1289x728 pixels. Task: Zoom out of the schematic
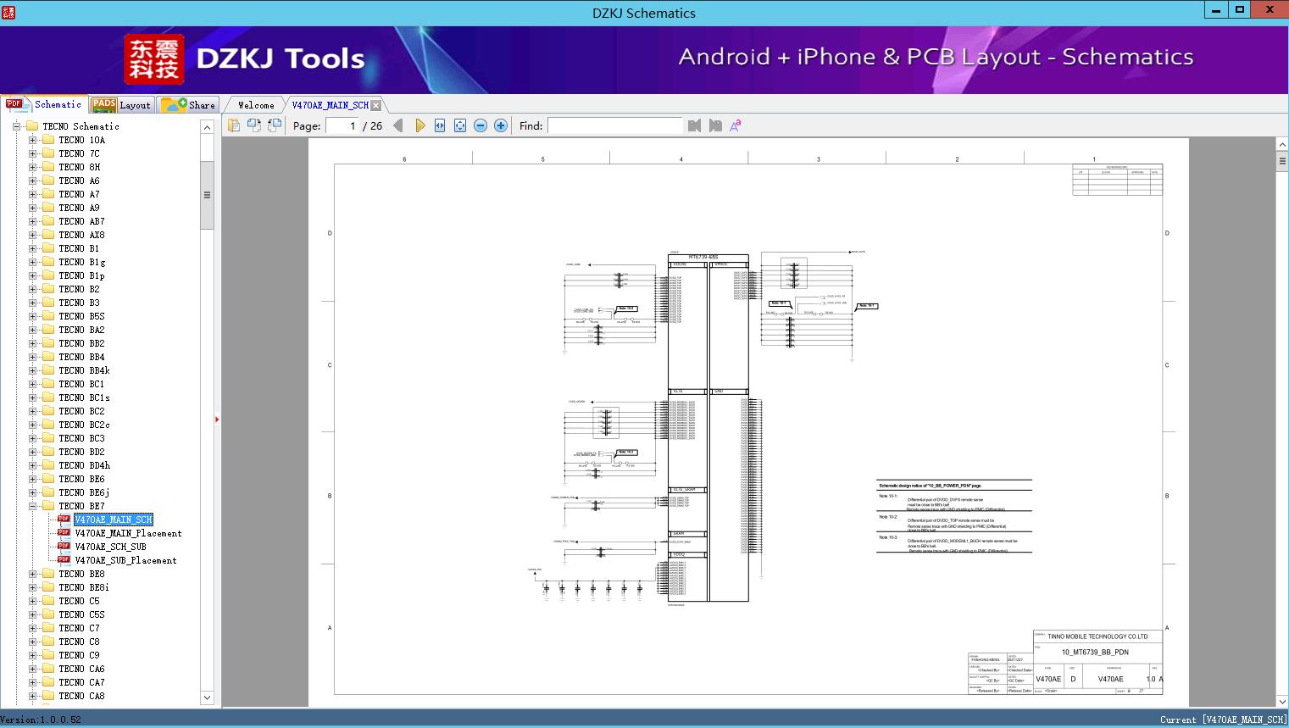coord(481,125)
